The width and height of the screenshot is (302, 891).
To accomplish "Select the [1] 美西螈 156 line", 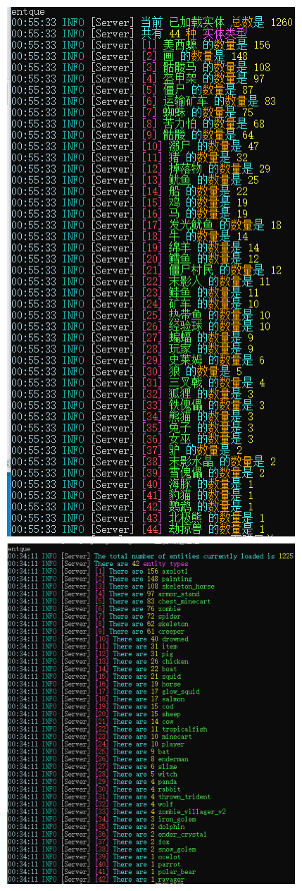I will pos(141,44).
